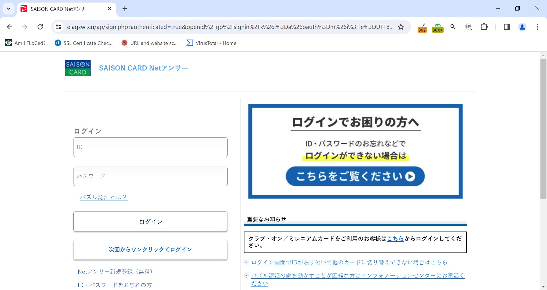Click the browser forward arrow
This screenshot has width=547, height=290.
25,27
